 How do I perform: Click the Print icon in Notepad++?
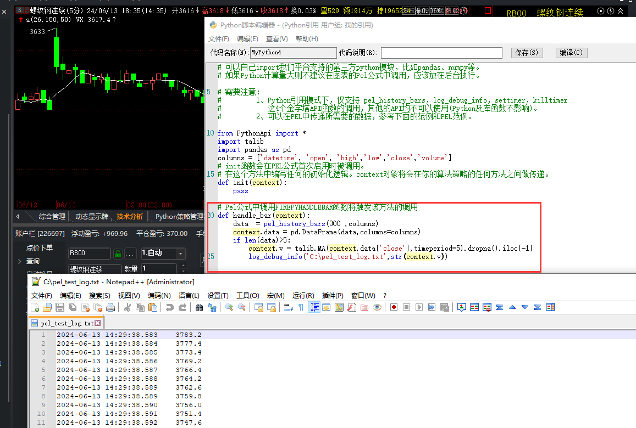tap(110, 307)
